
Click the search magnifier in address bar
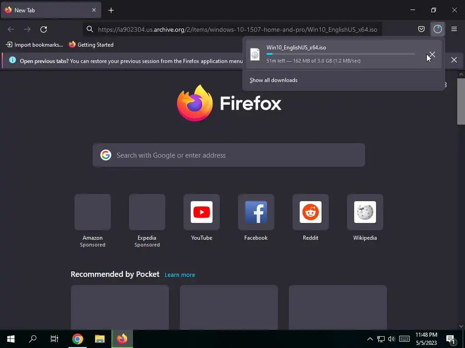(x=90, y=29)
